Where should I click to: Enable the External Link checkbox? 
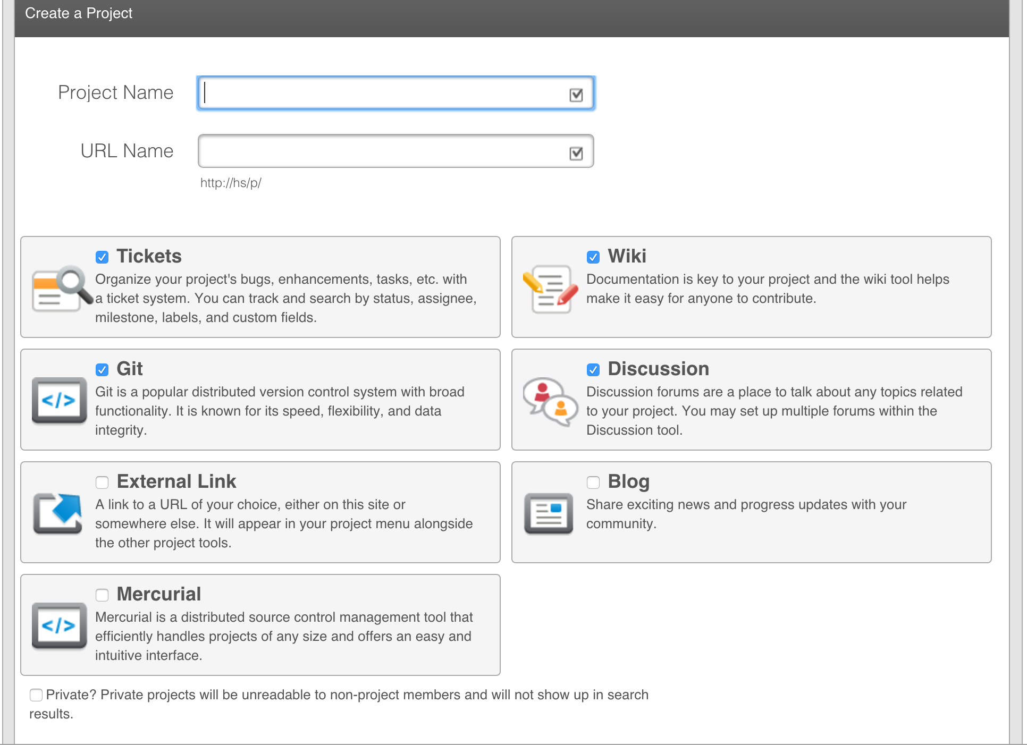pyautogui.click(x=102, y=482)
